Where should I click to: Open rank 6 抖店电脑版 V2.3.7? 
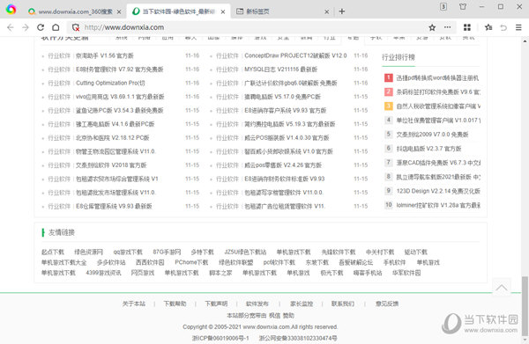pos(428,149)
